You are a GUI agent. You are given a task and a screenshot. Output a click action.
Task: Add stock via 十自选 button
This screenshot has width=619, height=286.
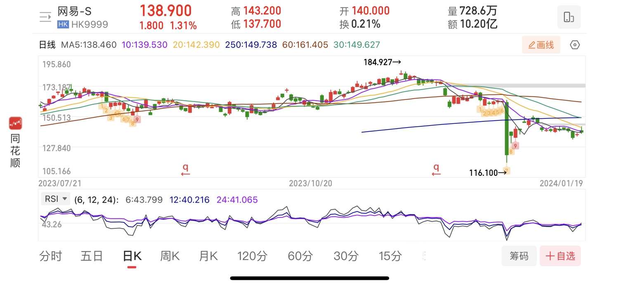pos(560,256)
